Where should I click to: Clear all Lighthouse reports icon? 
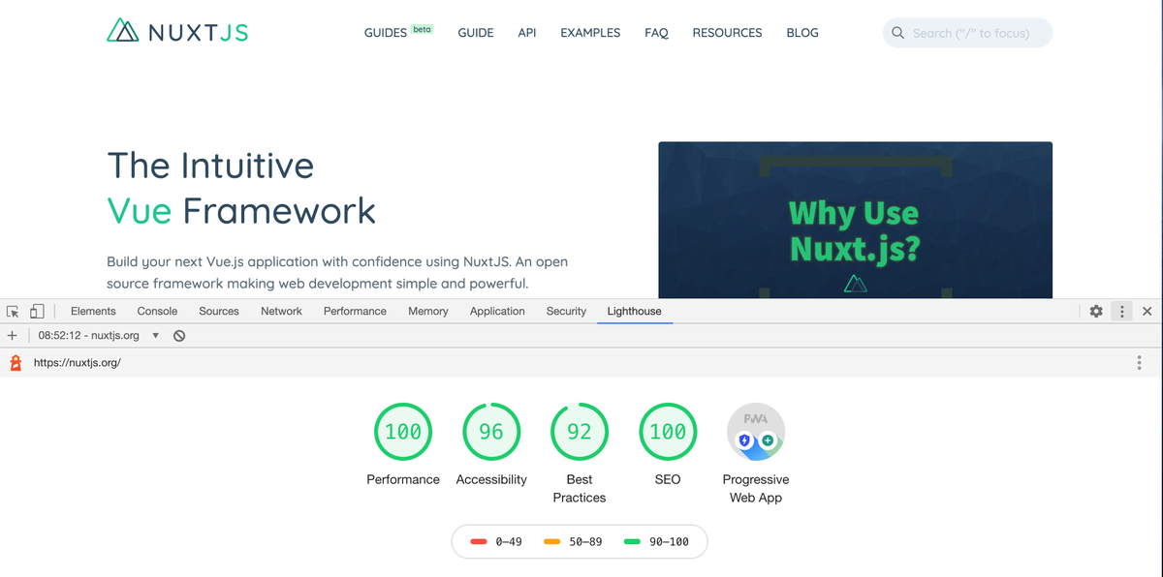(x=179, y=335)
